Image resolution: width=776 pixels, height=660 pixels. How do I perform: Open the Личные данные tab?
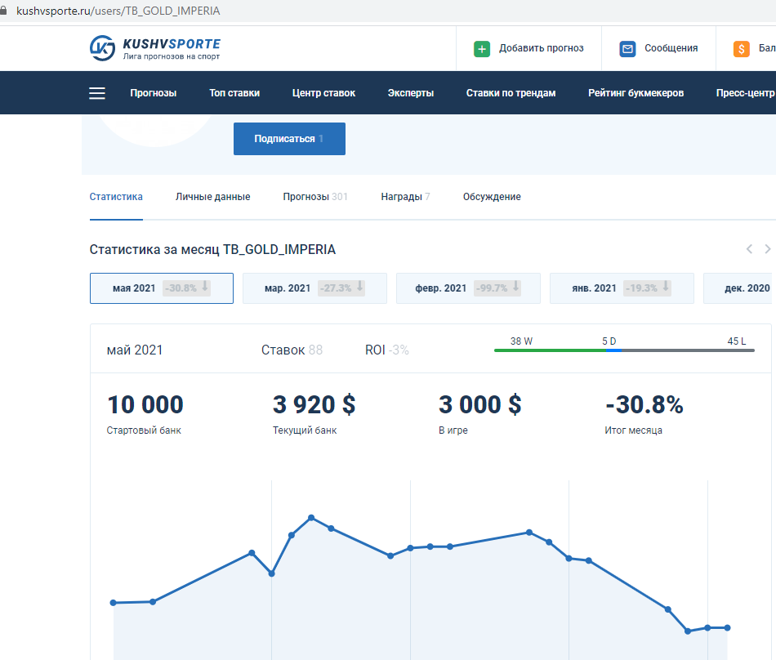pos(212,197)
